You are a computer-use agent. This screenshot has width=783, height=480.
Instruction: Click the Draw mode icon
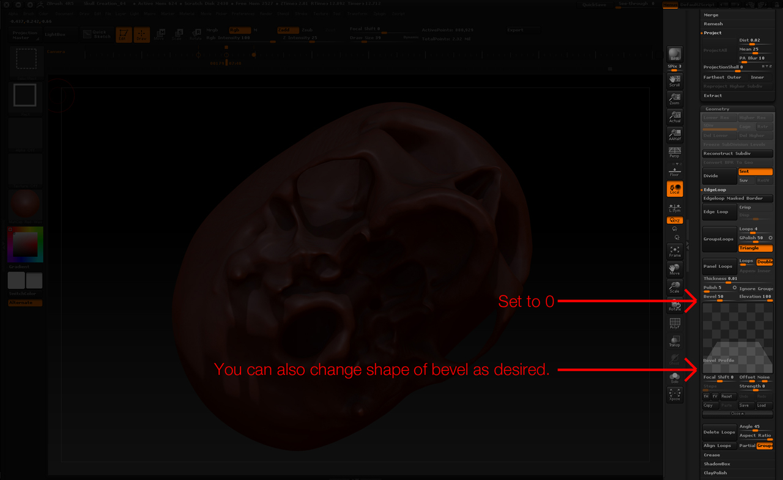(x=141, y=35)
